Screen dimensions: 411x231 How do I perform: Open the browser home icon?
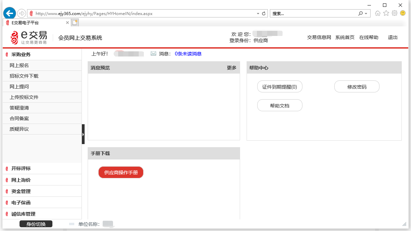(378, 13)
